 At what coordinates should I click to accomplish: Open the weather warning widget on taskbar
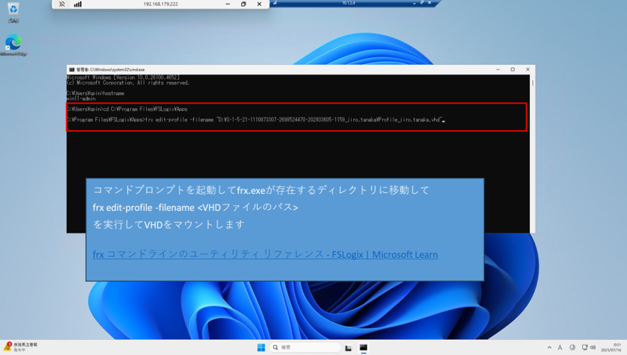click(x=21, y=346)
